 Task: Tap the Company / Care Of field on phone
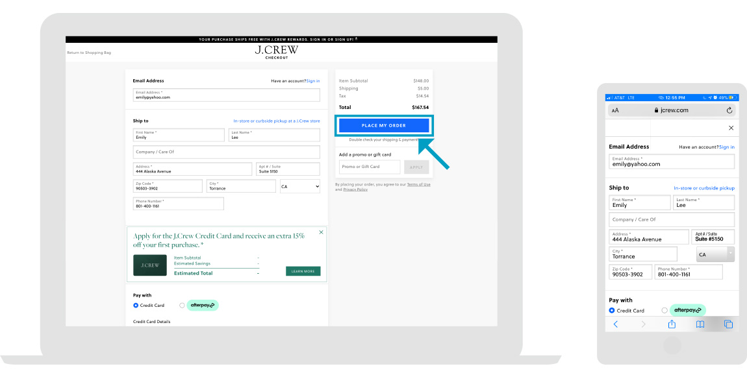[x=672, y=219]
